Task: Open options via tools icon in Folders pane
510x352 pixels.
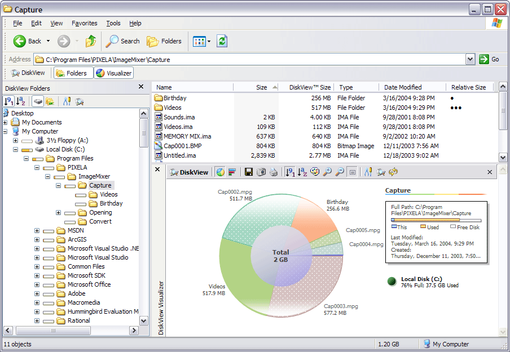Action: tap(67, 101)
